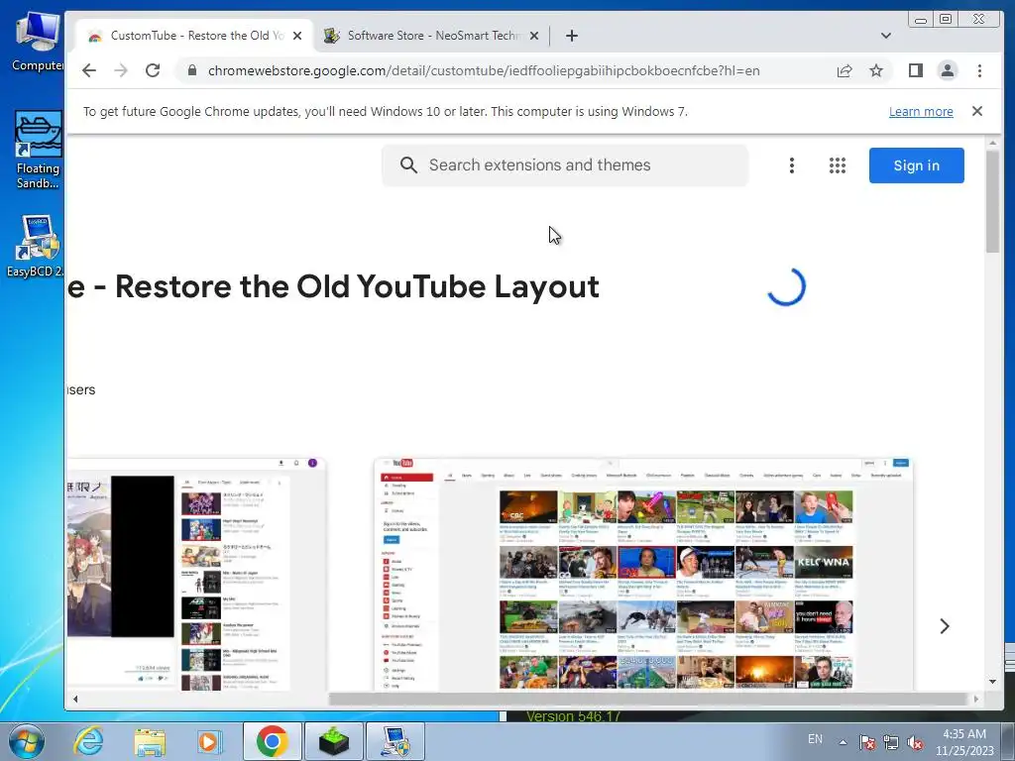Click the EN language indicator

(x=815, y=739)
